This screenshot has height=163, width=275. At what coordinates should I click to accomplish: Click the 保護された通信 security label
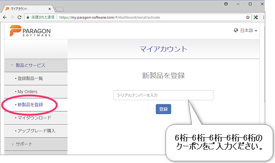[43, 17]
